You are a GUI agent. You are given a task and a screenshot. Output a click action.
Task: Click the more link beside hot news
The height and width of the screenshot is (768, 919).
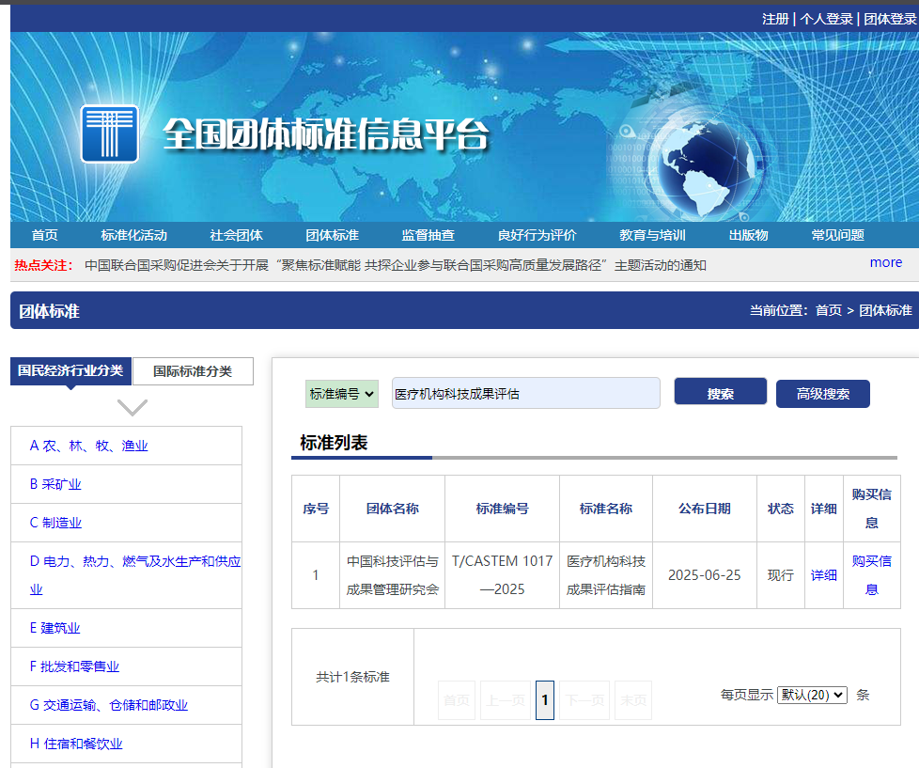click(x=885, y=262)
